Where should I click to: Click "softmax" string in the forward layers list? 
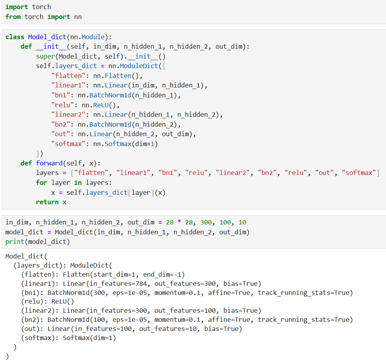coord(358,173)
